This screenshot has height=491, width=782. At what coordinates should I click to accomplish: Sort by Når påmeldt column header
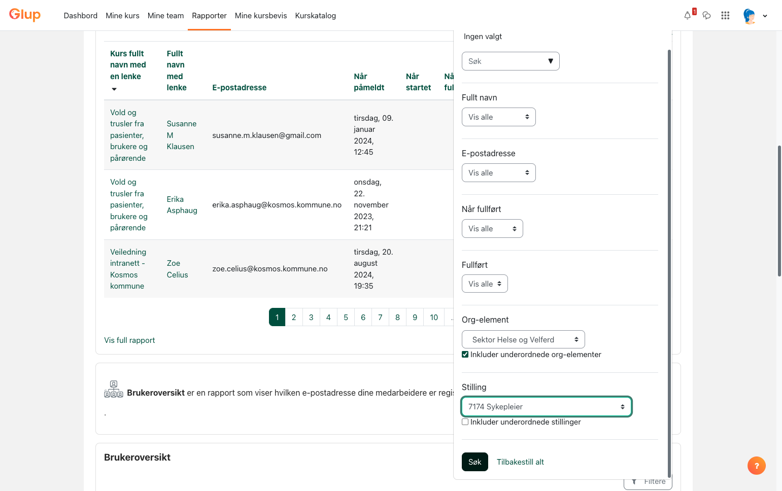pyautogui.click(x=369, y=82)
